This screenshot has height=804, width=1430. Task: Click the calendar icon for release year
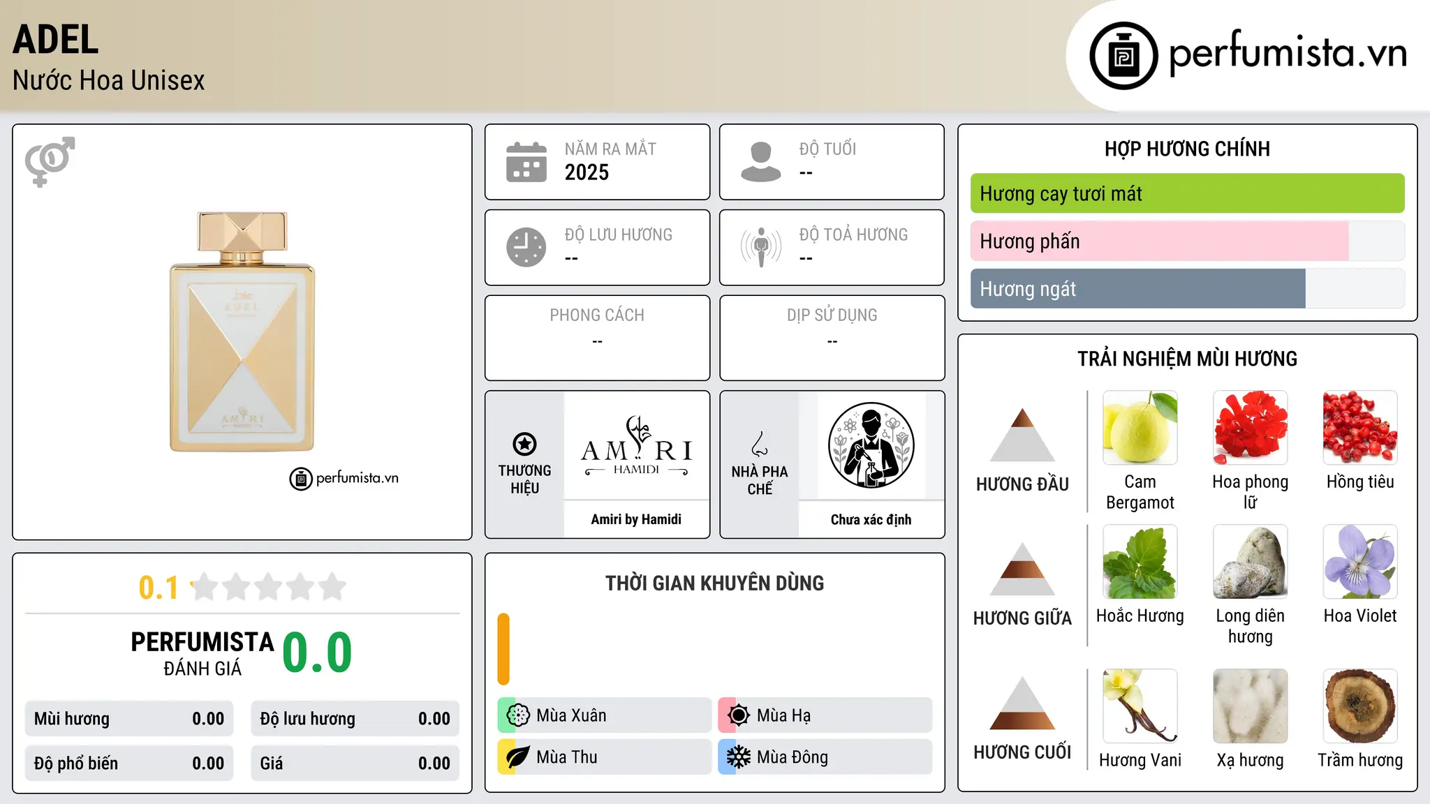point(526,162)
